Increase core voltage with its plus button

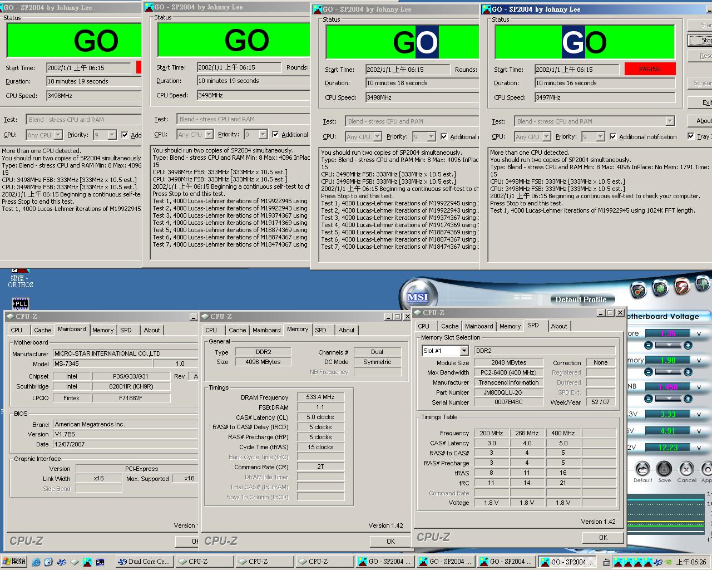(688, 345)
